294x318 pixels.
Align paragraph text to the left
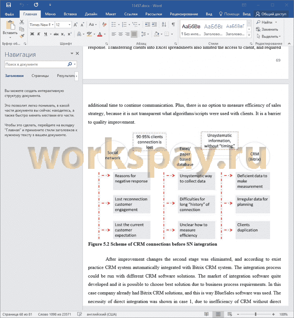pos(114,34)
